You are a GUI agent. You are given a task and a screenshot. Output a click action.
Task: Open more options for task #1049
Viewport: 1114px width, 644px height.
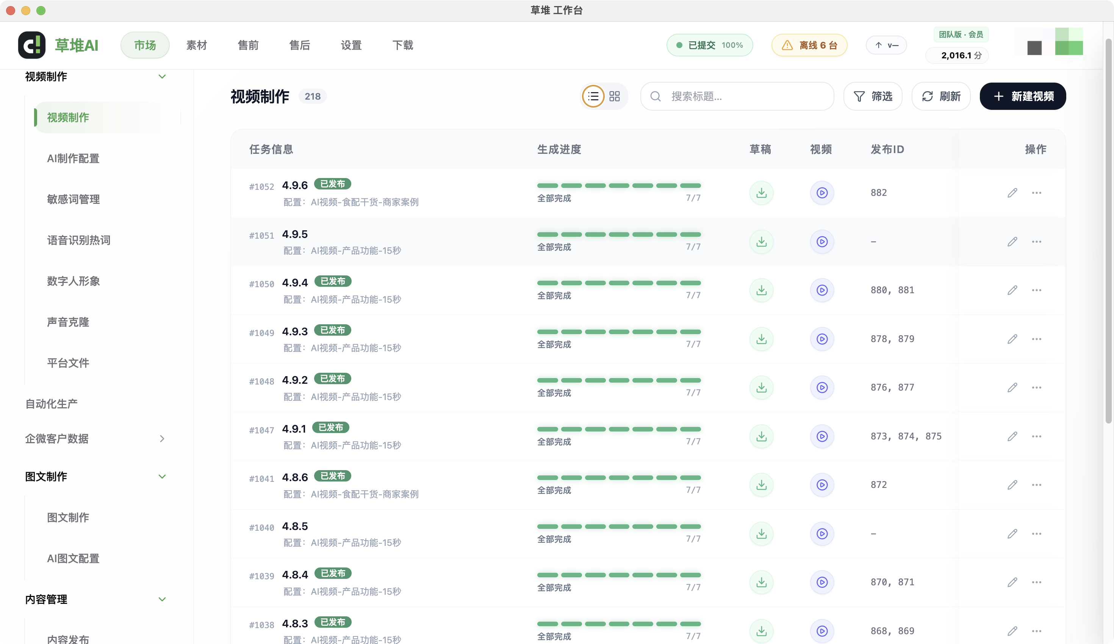point(1037,339)
